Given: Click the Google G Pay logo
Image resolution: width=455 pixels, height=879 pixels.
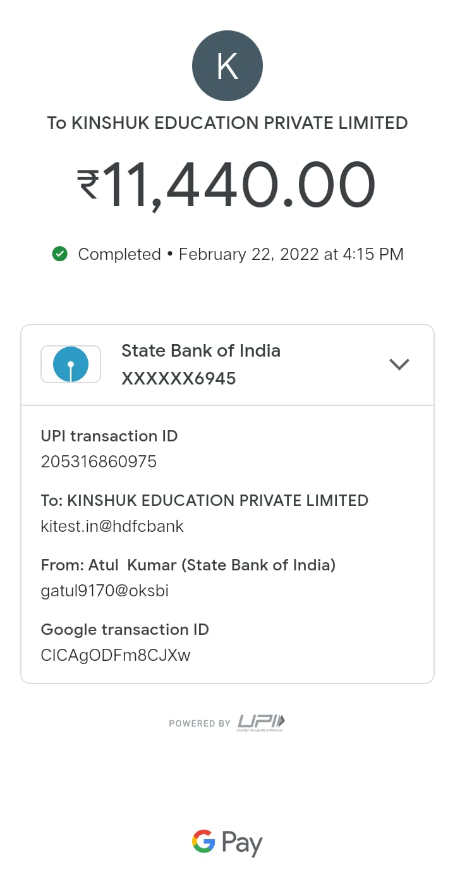Looking at the screenshot, I should click(227, 843).
